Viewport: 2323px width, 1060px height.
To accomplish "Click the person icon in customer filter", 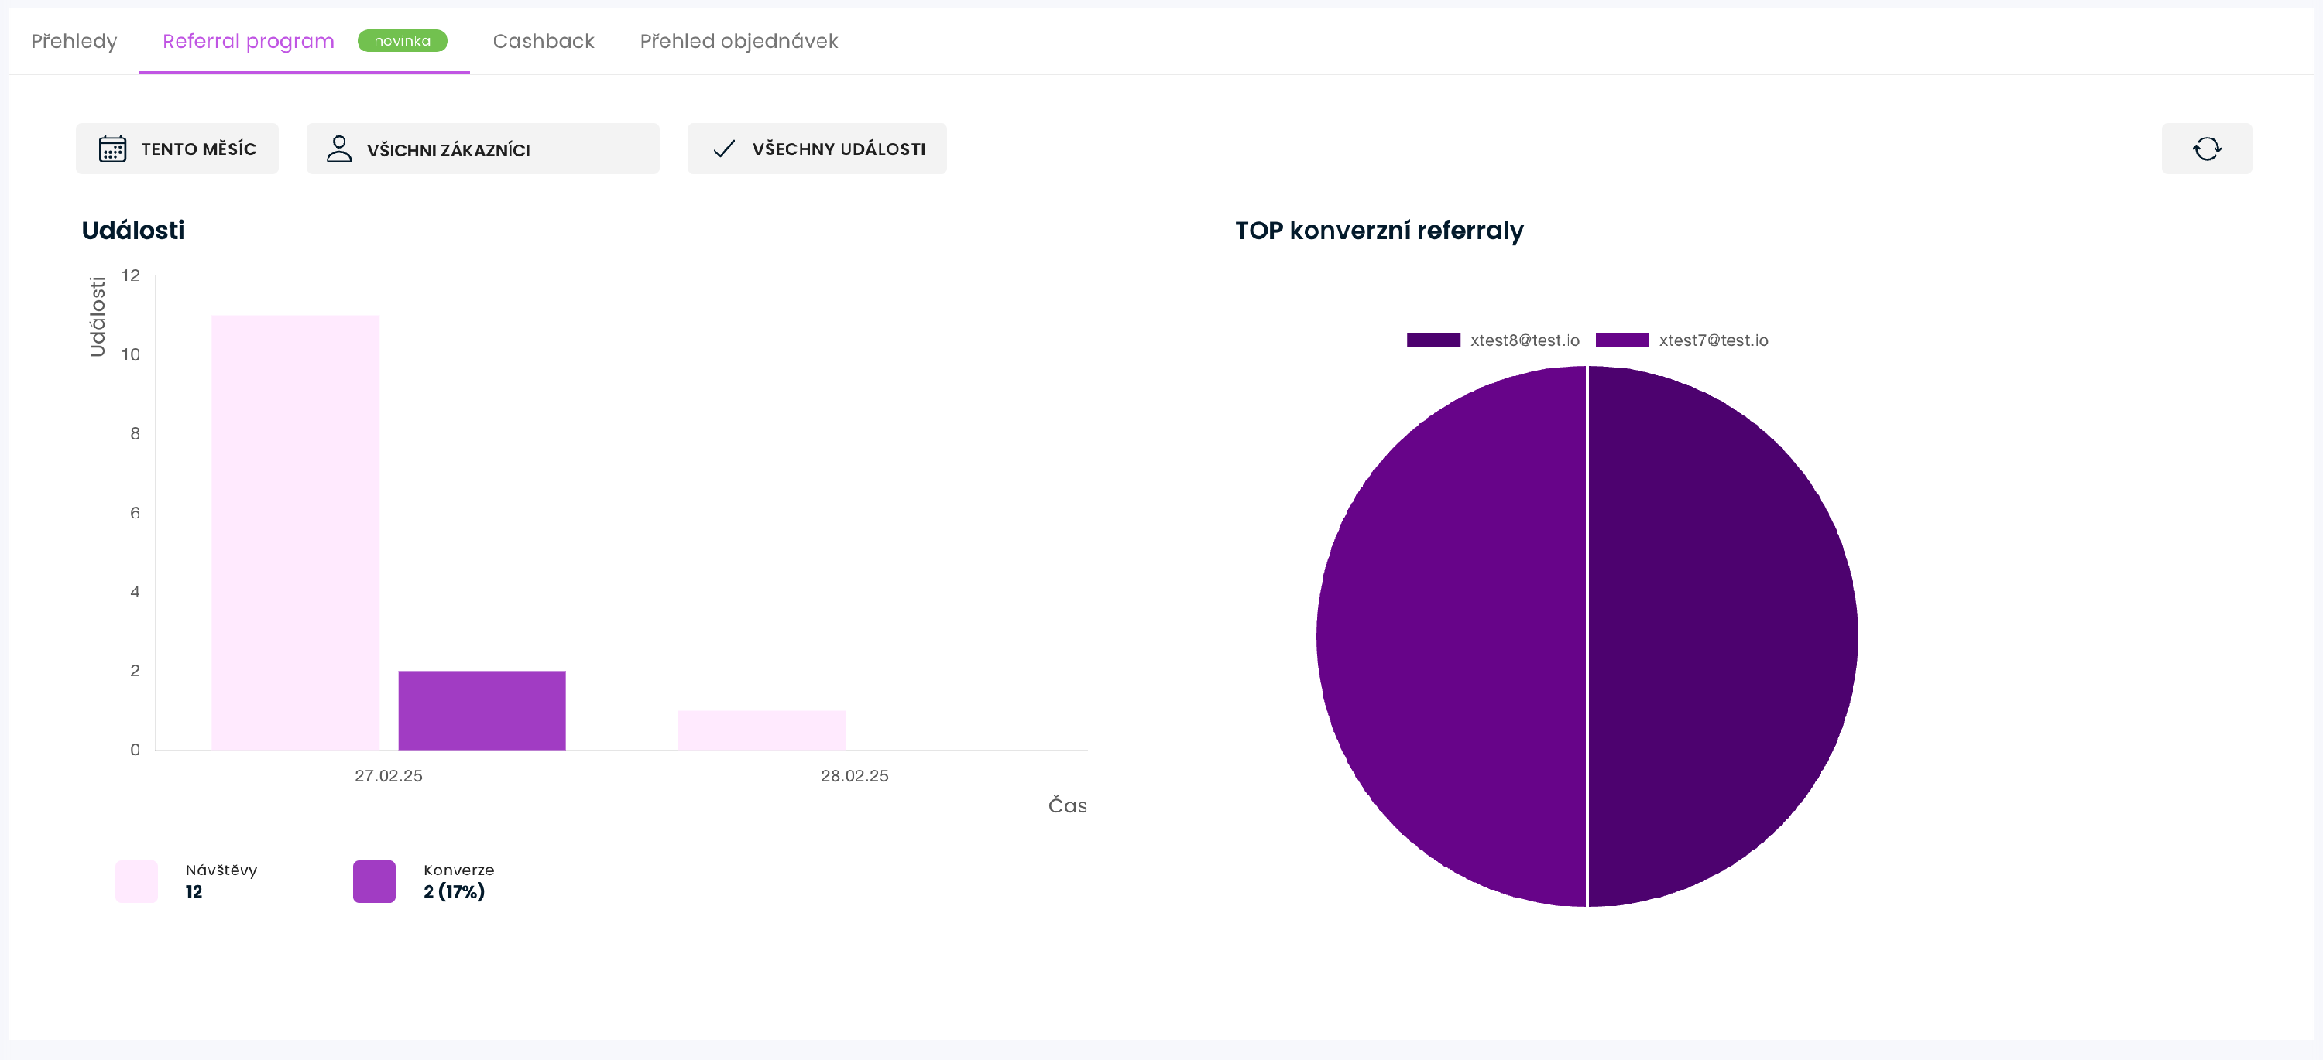I will pos(339,149).
